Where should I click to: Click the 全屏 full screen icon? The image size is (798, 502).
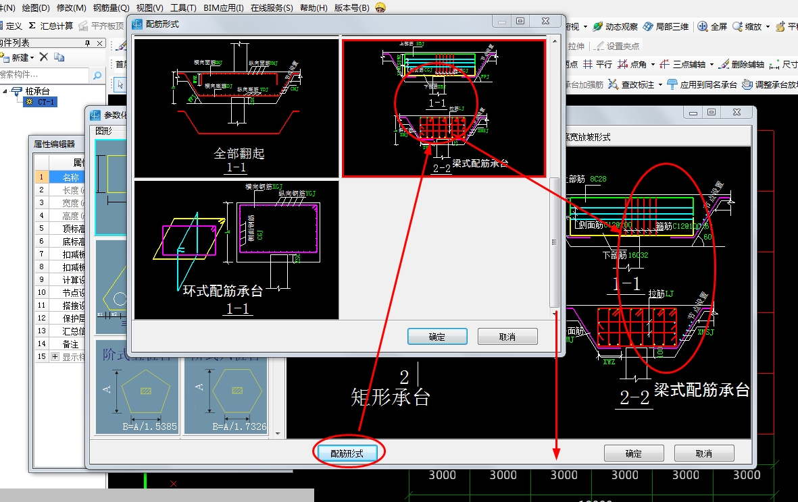coord(702,26)
